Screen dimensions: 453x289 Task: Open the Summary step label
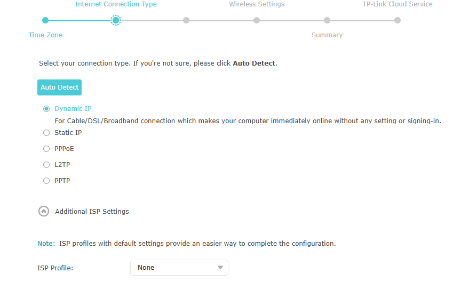[x=327, y=35]
